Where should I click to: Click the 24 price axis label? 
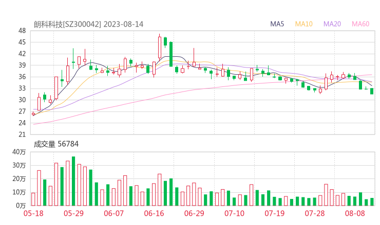point(22,123)
